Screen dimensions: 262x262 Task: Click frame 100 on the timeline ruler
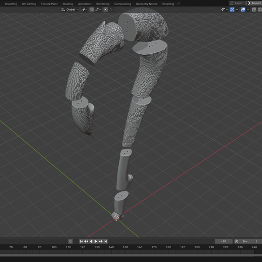54,247
